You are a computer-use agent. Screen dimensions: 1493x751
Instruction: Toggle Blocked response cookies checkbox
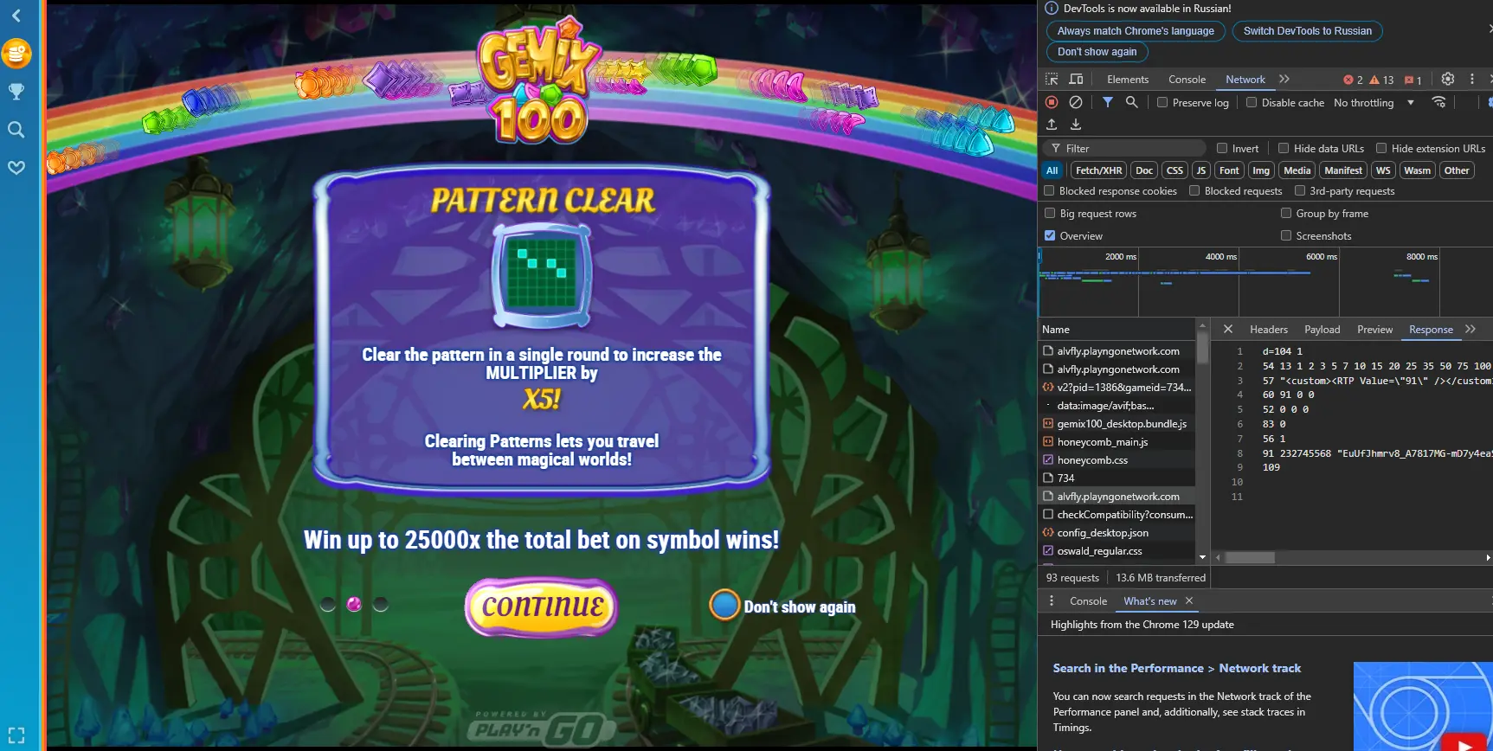click(x=1049, y=190)
